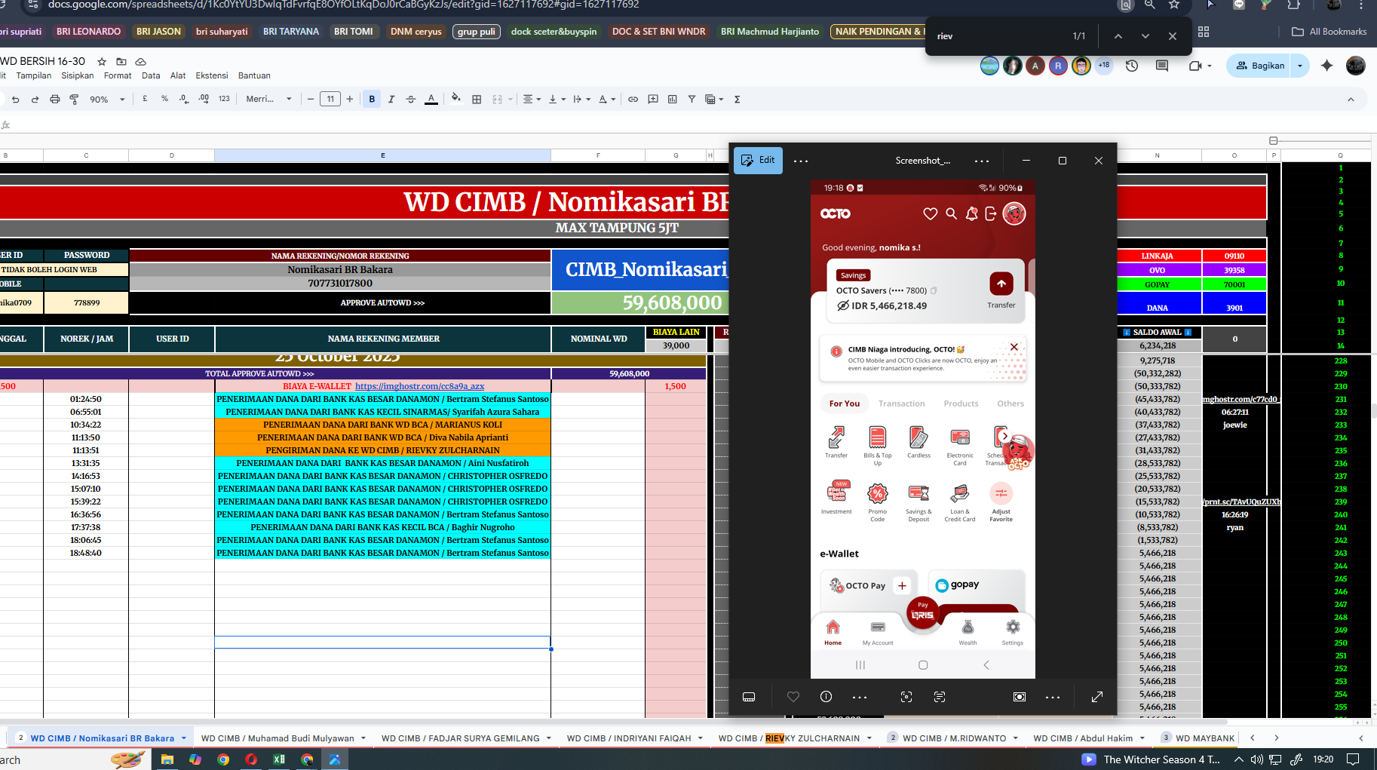Open the Bantuan menu
The image size is (1377, 770).
point(254,75)
